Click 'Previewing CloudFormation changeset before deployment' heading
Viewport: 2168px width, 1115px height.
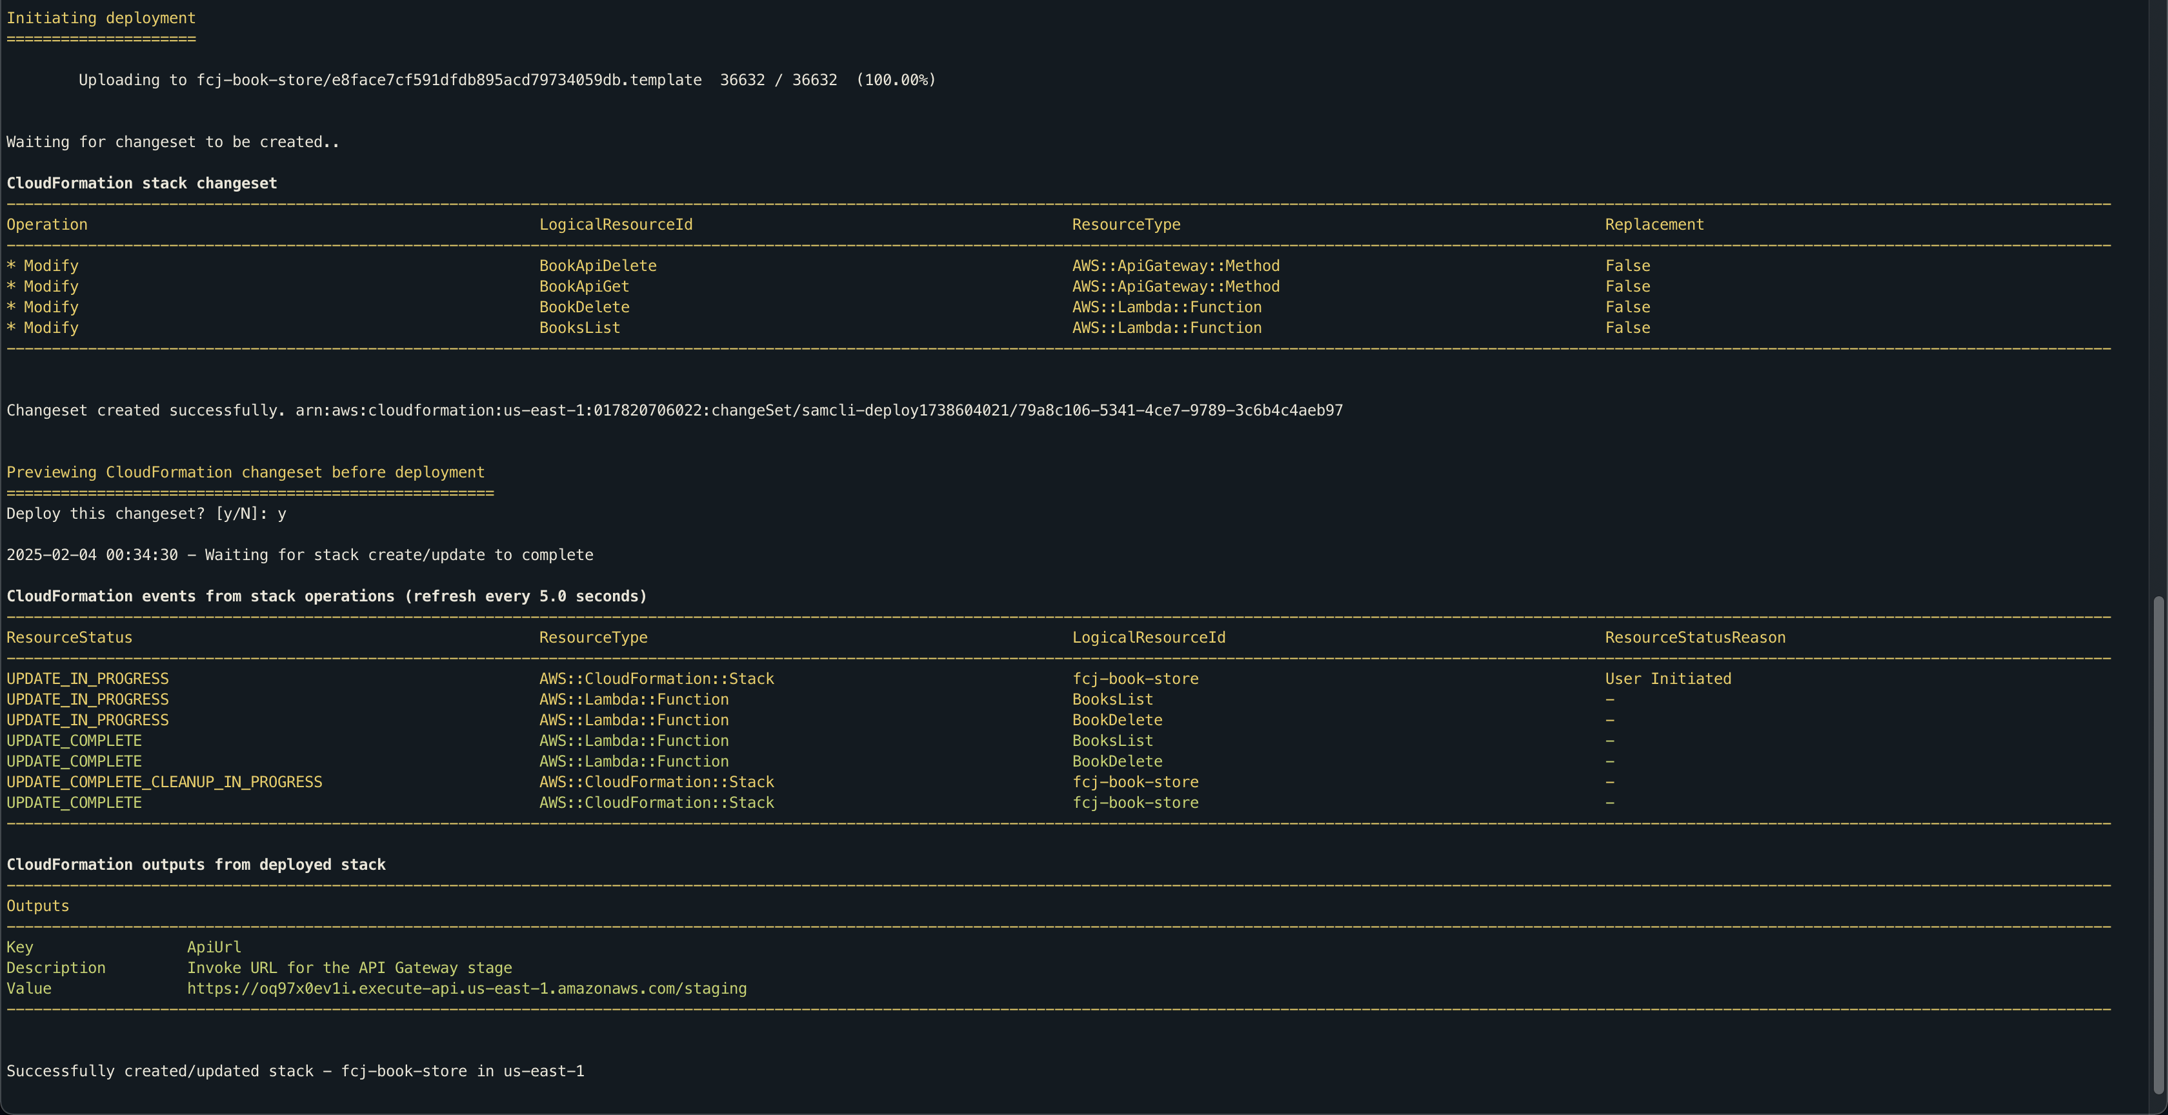[246, 473]
